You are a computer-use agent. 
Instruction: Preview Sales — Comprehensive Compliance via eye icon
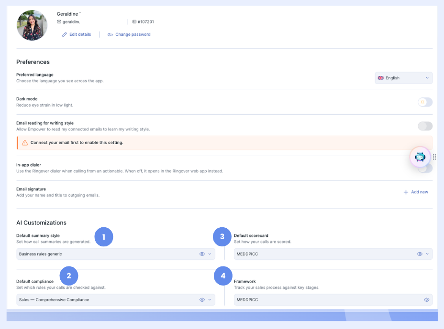click(202, 299)
